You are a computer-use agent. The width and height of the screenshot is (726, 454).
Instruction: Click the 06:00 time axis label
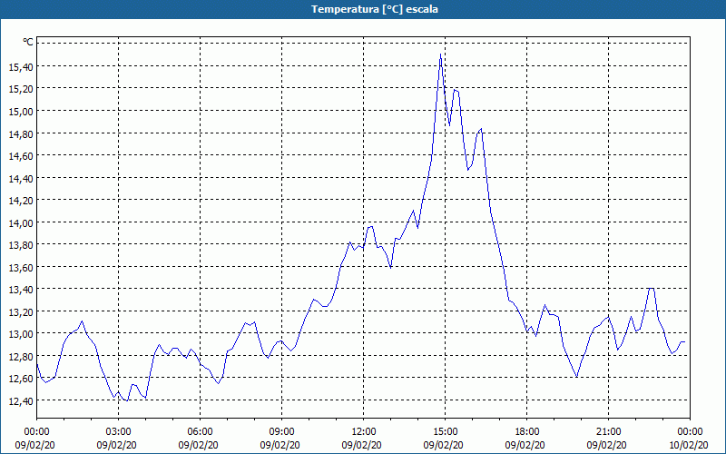point(200,432)
